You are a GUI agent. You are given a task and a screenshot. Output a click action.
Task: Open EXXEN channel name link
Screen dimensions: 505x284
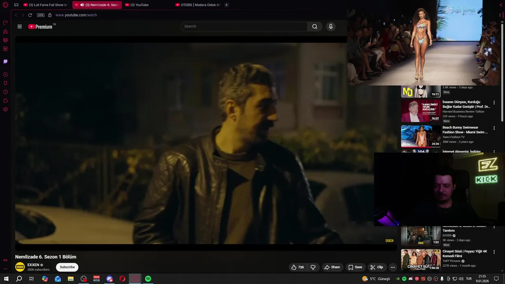tap(33, 265)
